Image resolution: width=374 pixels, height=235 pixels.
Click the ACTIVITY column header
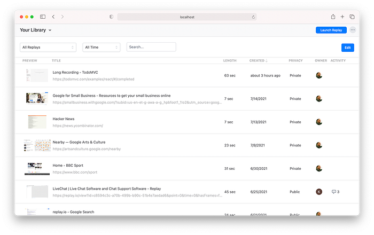[338, 60]
